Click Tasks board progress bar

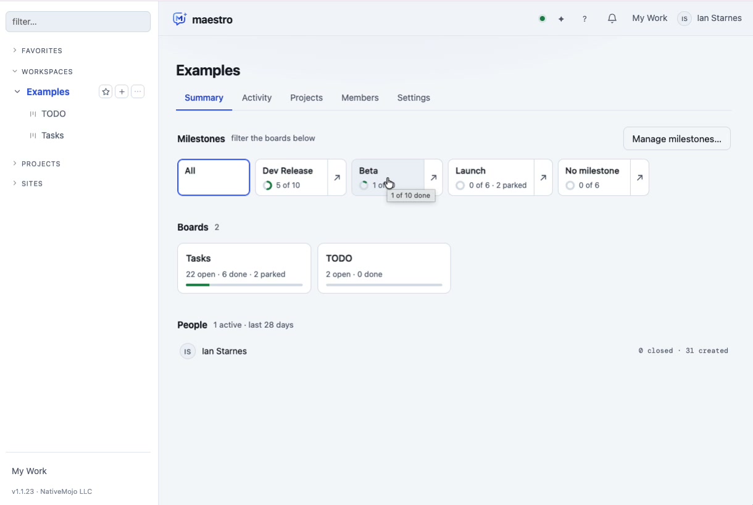pyautogui.click(x=244, y=285)
